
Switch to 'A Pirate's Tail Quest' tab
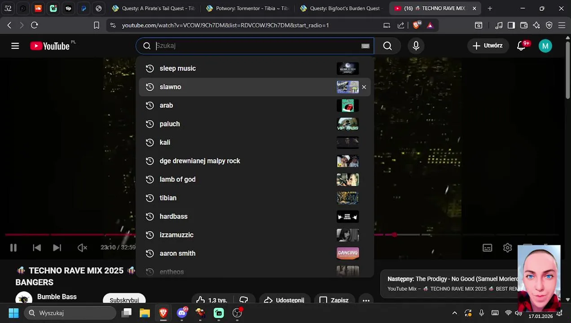coord(154,8)
